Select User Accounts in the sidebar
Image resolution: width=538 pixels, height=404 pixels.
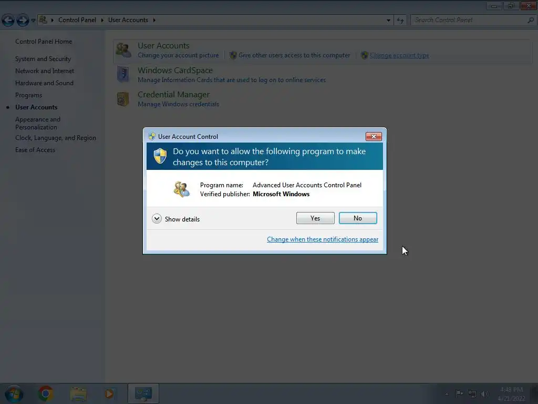(x=36, y=107)
